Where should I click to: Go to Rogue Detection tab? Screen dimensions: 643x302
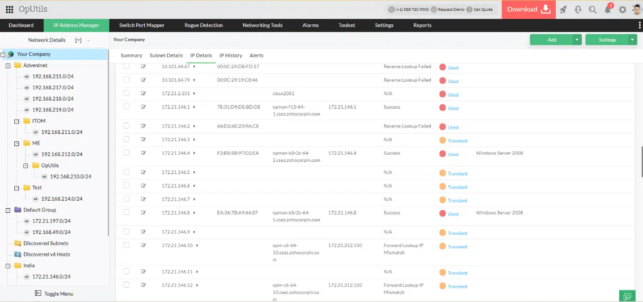203,25
